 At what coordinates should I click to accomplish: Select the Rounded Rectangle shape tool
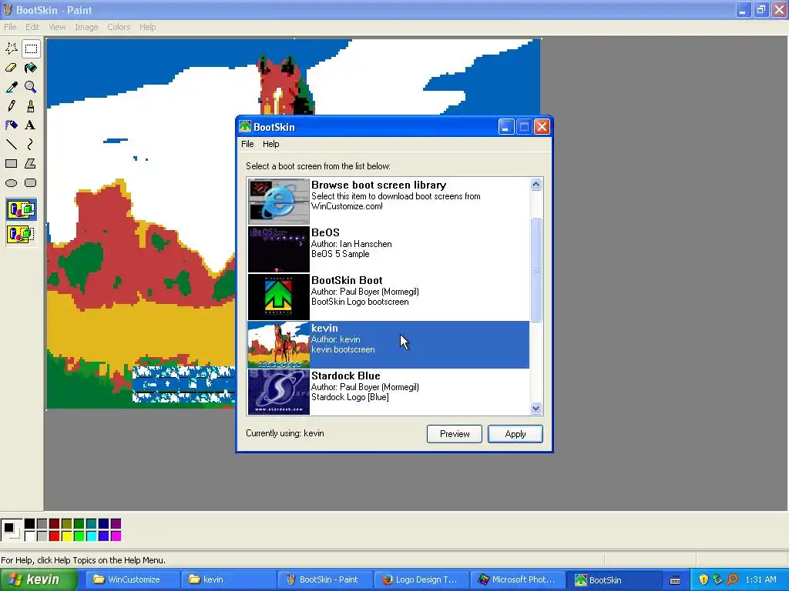tap(31, 183)
